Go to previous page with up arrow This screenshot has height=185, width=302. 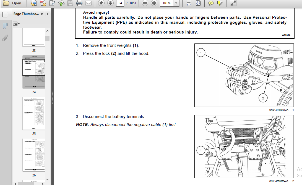click(x=101, y=3)
